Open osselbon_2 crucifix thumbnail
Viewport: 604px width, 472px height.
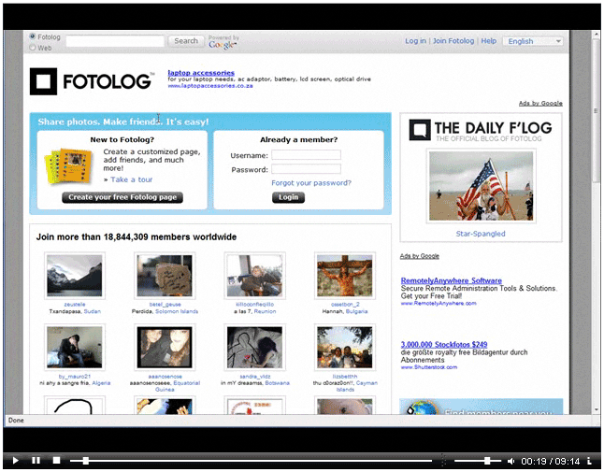pyautogui.click(x=345, y=276)
